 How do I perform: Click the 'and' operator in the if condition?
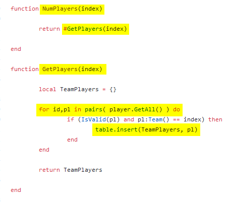click(x=129, y=119)
